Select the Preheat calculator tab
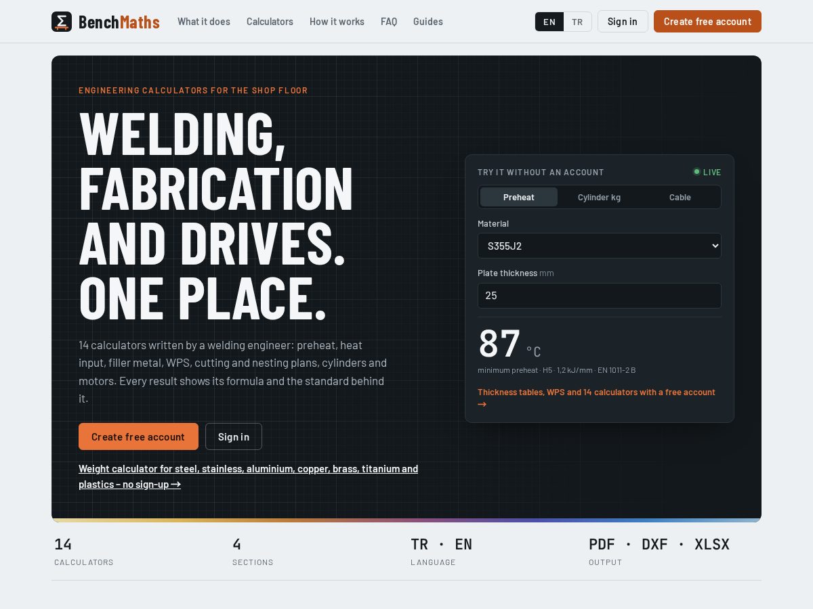This screenshot has width=813, height=609. pyautogui.click(x=519, y=197)
